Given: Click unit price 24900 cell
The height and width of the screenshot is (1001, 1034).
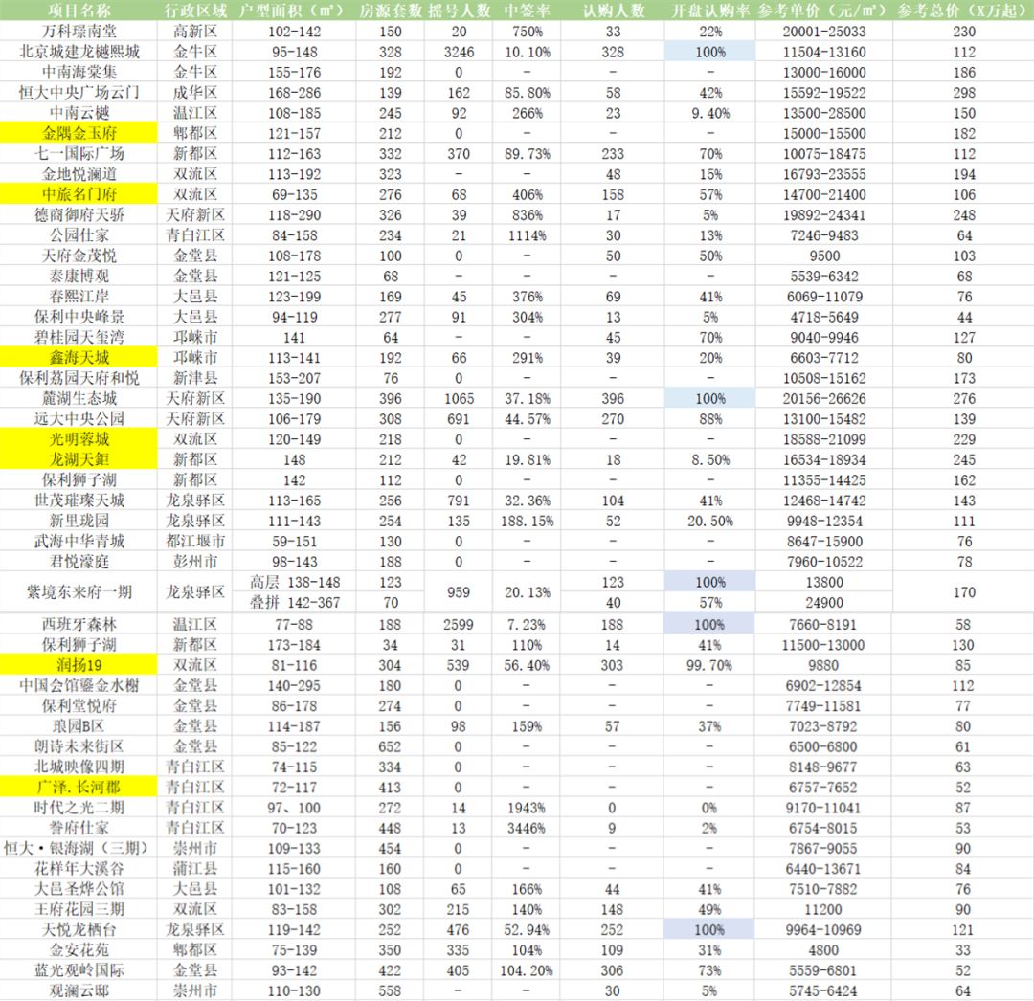Looking at the screenshot, I should point(824,602).
